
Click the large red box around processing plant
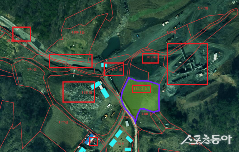(x=187, y=64)
